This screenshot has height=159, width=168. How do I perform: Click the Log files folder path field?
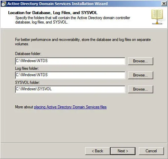click(70, 75)
